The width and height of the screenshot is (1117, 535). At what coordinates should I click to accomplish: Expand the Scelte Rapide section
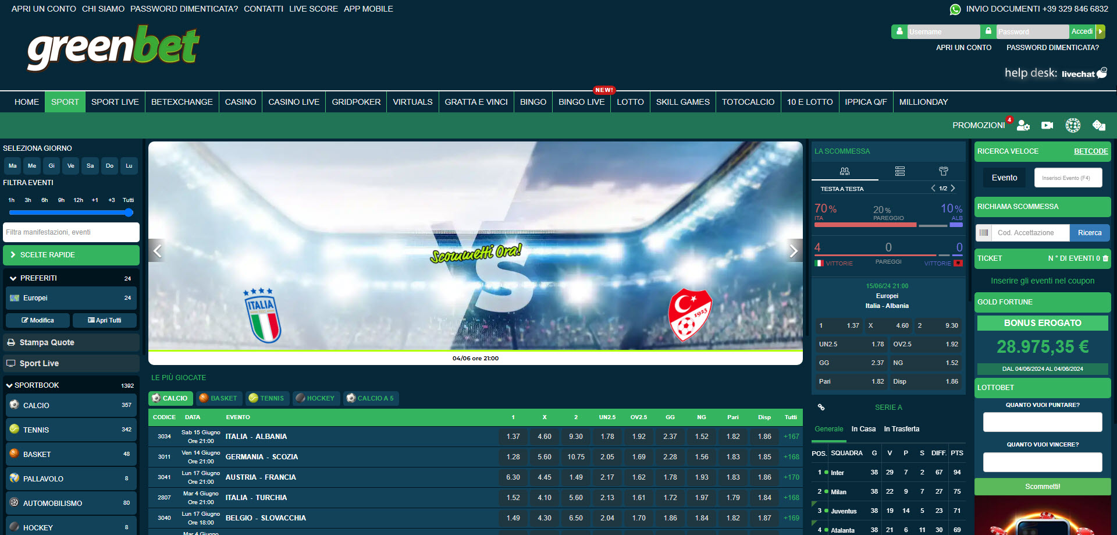(x=71, y=255)
